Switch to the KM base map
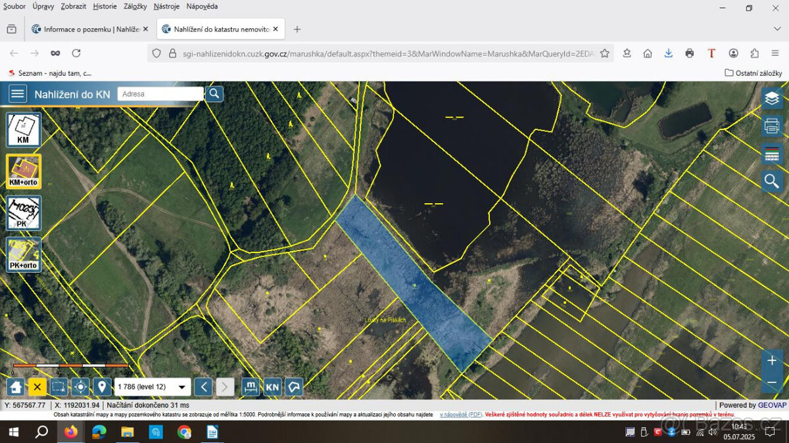 pos(24,129)
